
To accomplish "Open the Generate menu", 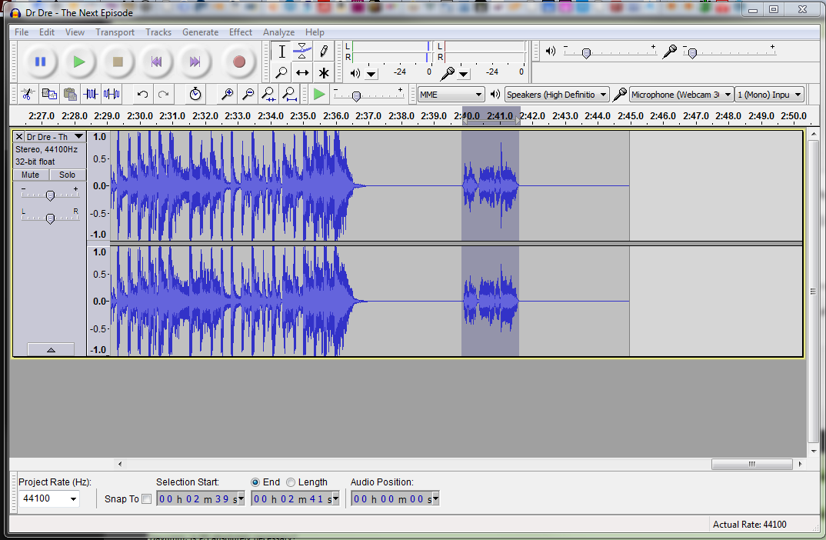I will tap(200, 32).
